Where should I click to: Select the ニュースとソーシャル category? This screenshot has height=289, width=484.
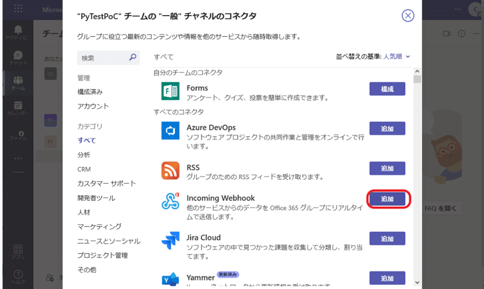109,241
